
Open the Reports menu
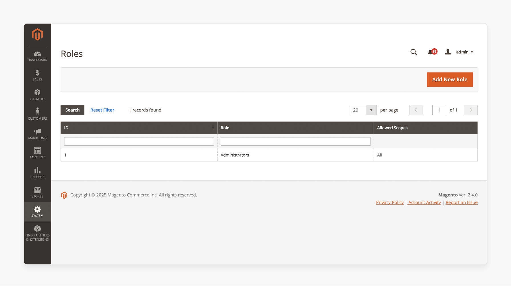pos(37,173)
